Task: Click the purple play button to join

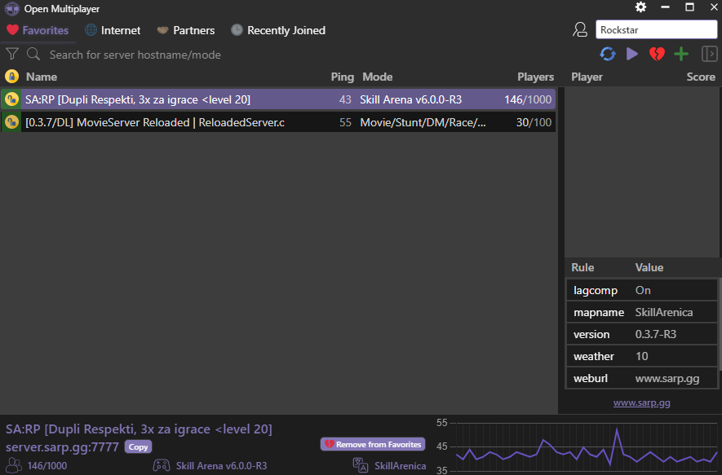Action: (x=632, y=54)
